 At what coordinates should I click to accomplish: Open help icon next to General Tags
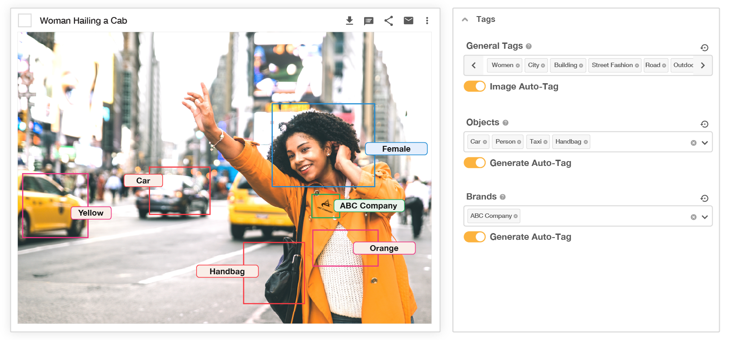(528, 47)
